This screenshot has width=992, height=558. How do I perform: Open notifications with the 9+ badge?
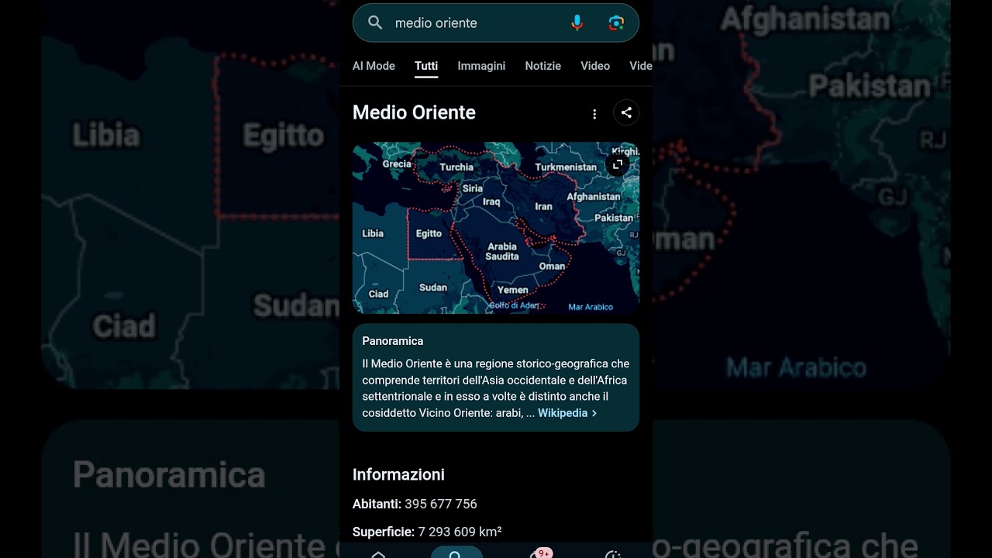539,553
